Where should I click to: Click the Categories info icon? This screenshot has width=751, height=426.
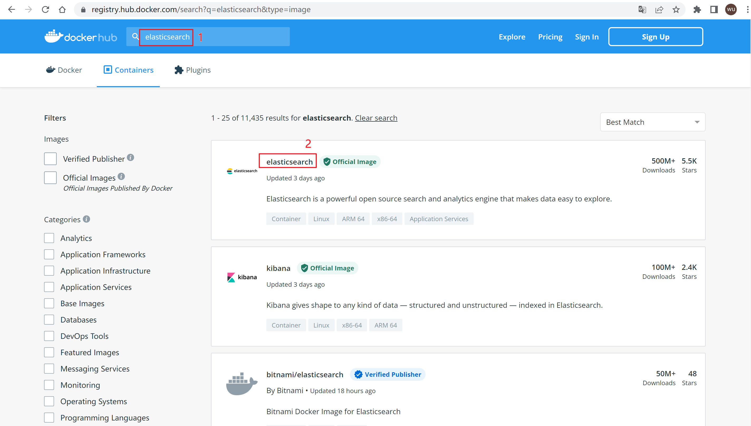(x=86, y=219)
